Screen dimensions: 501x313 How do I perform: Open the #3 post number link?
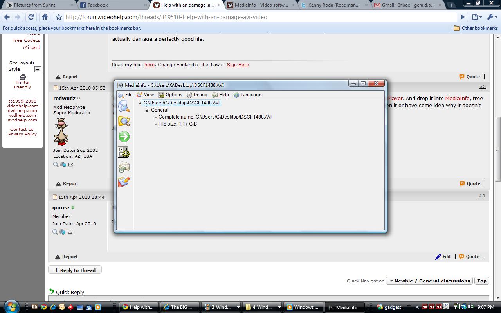(x=482, y=86)
